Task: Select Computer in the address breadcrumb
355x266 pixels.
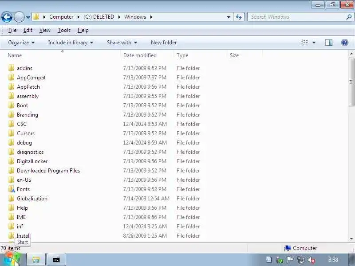Action: tap(61, 17)
